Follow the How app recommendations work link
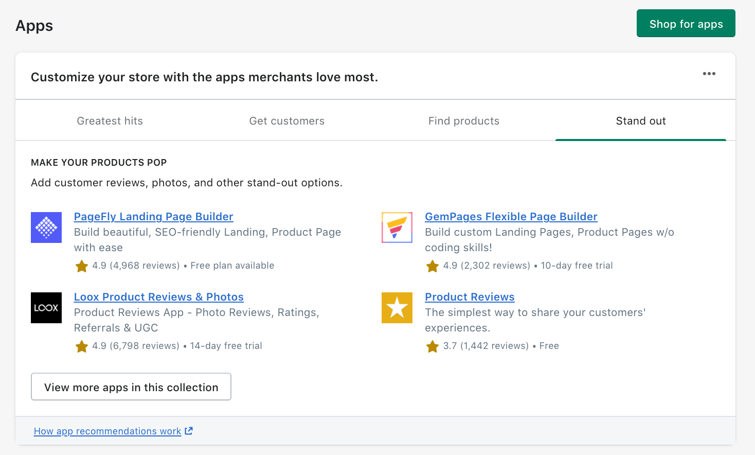Viewport: 755px width, 455px height. (x=107, y=431)
